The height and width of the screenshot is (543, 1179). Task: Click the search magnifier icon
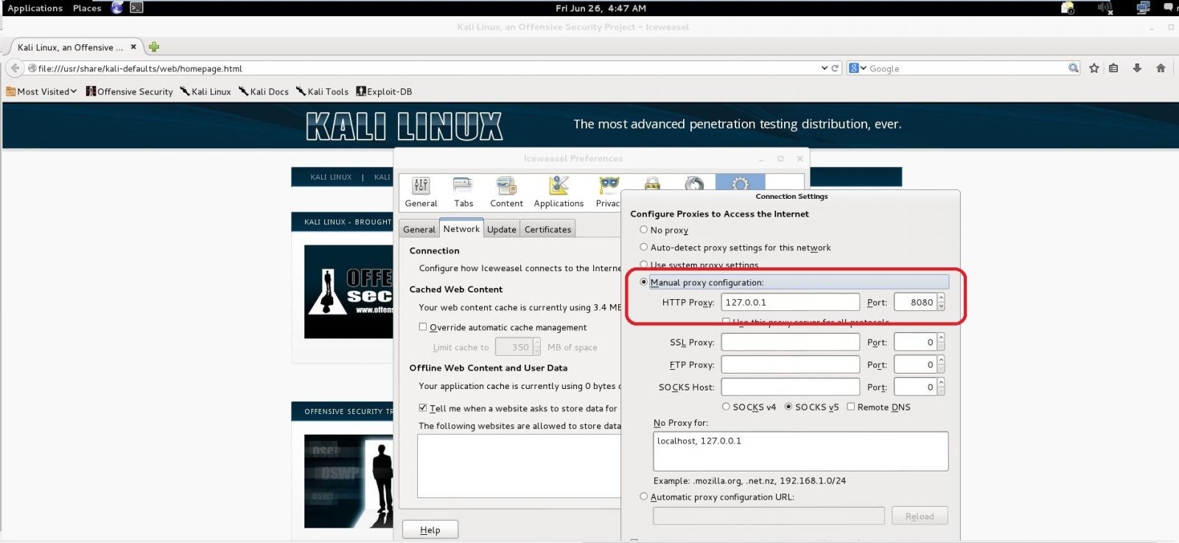(x=1074, y=68)
